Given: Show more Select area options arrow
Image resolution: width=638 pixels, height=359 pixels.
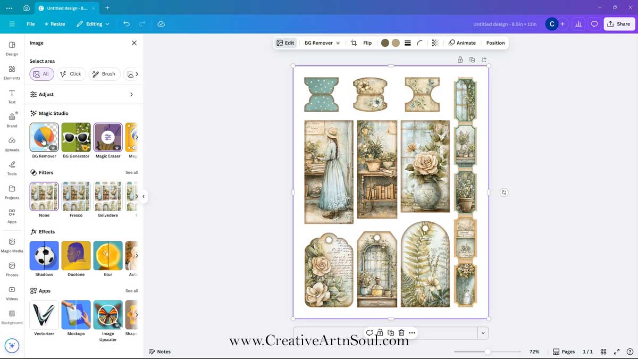Looking at the screenshot, I should coord(137,74).
